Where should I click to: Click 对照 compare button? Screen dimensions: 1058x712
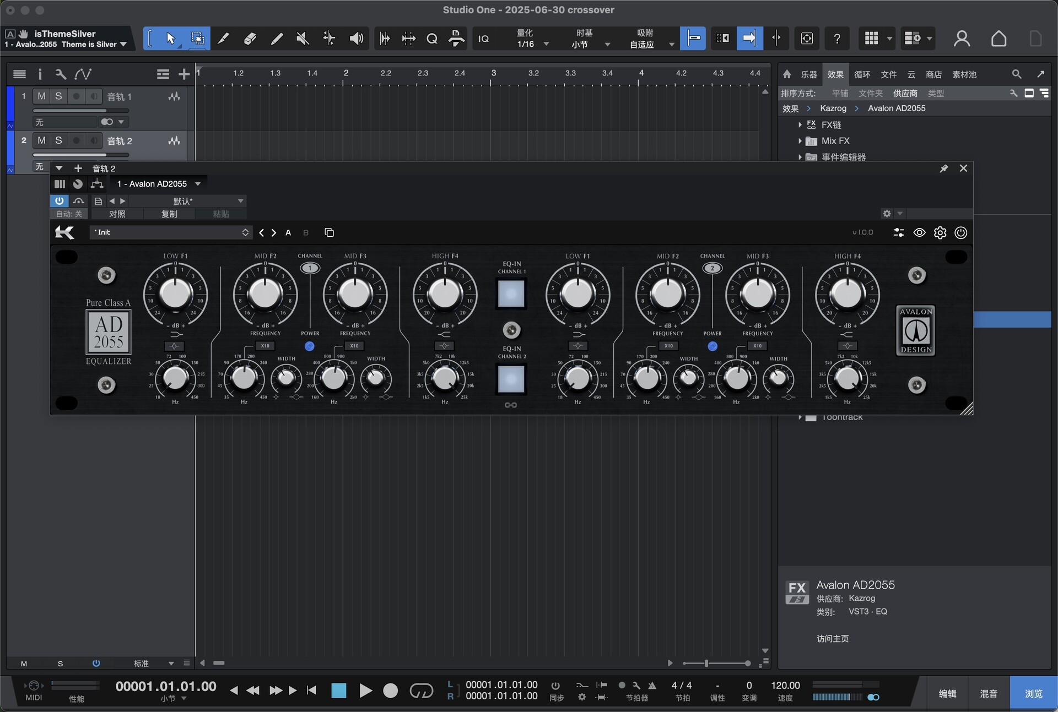[117, 214]
